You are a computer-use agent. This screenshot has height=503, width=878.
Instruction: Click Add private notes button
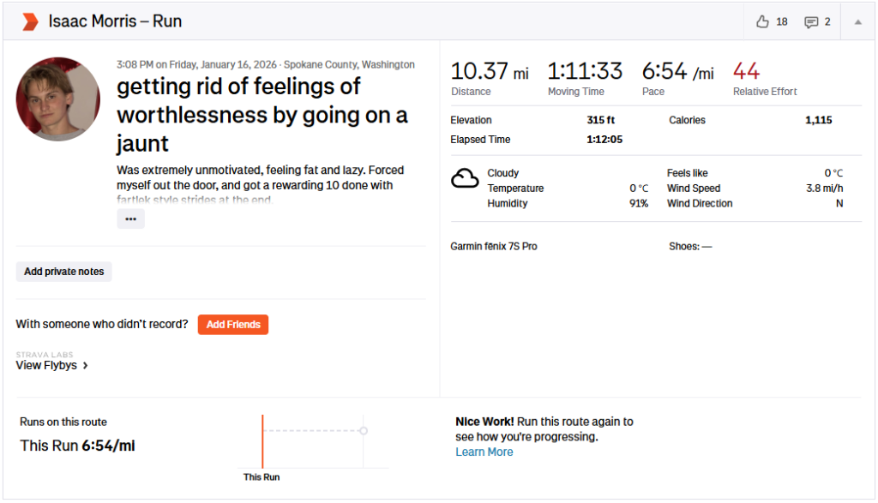pos(64,272)
